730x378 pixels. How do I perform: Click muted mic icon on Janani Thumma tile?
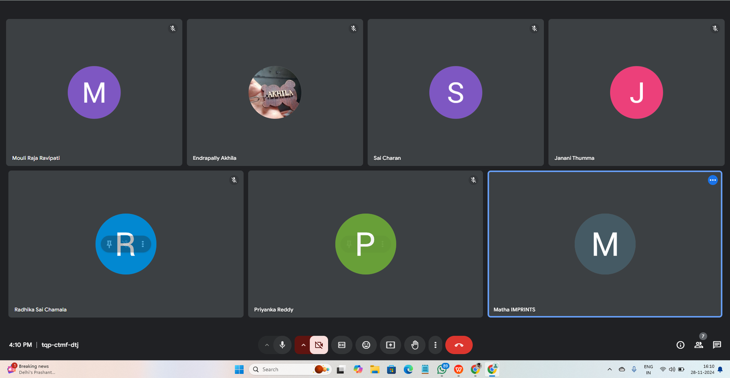pyautogui.click(x=715, y=28)
